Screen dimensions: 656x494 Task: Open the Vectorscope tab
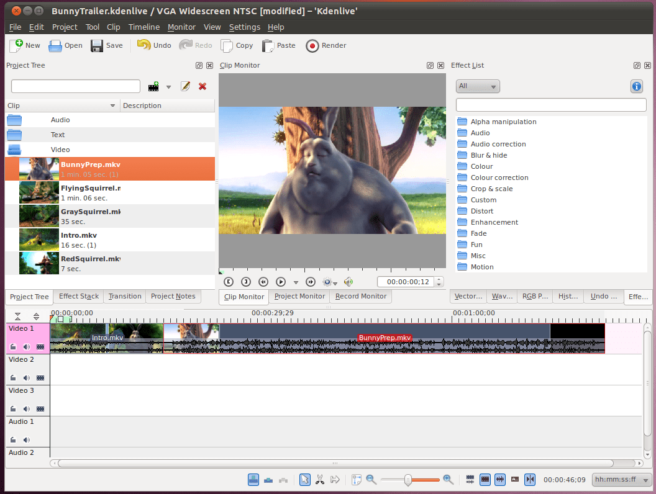[x=468, y=296]
